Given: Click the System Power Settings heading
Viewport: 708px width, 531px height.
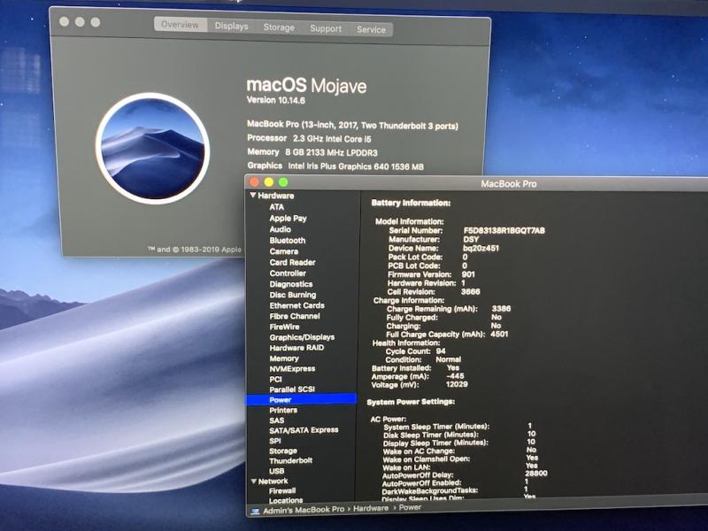Looking at the screenshot, I should 411,402.
